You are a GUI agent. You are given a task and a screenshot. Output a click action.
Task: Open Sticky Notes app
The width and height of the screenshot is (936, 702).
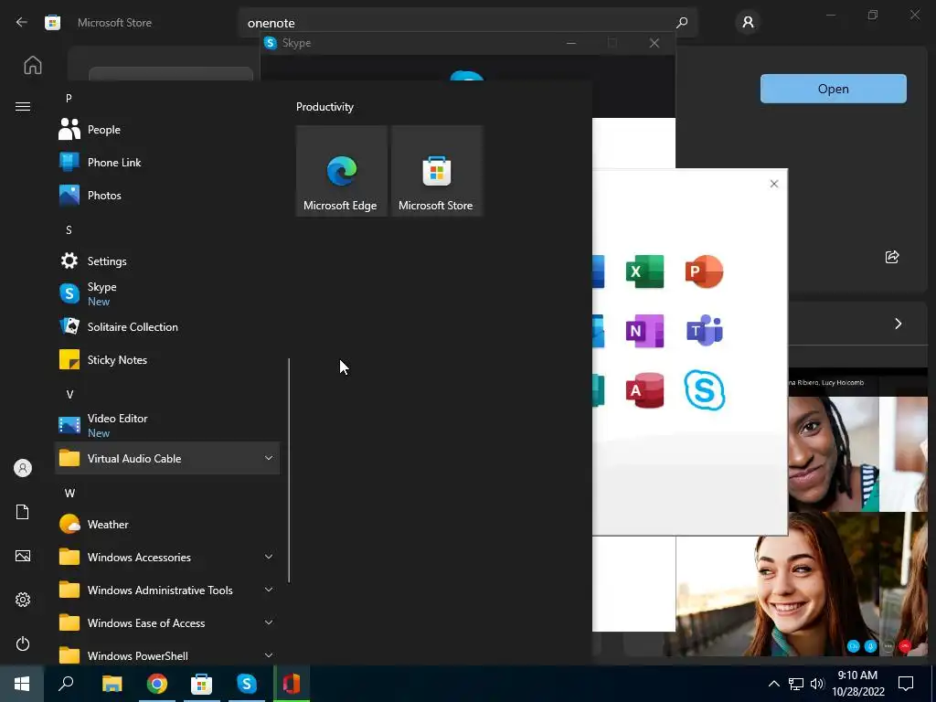click(x=167, y=359)
